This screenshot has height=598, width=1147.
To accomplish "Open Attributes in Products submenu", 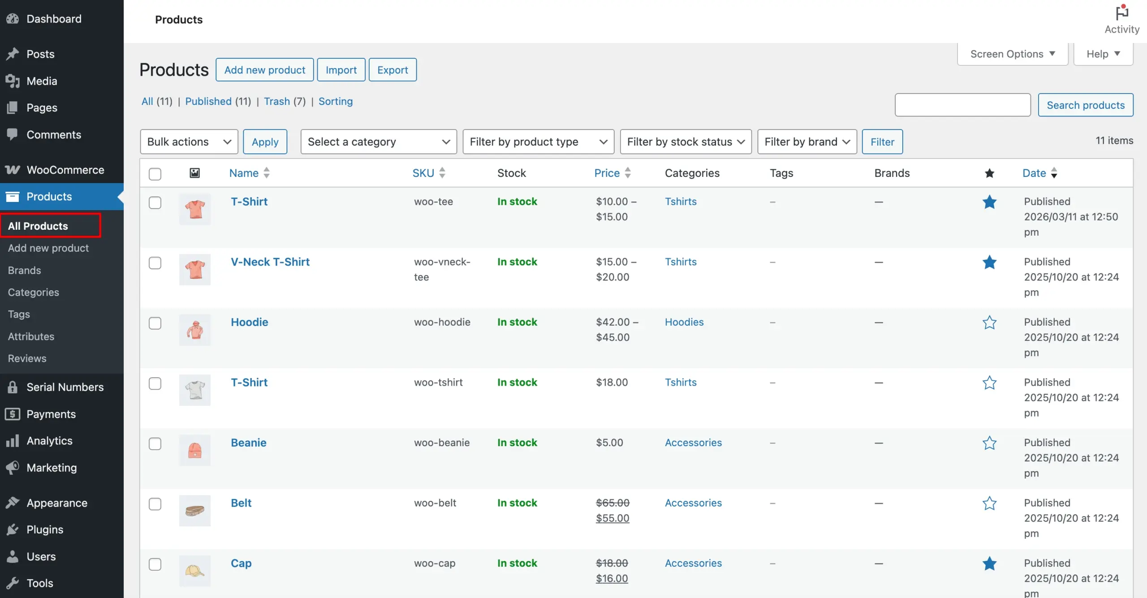I will pyautogui.click(x=31, y=336).
